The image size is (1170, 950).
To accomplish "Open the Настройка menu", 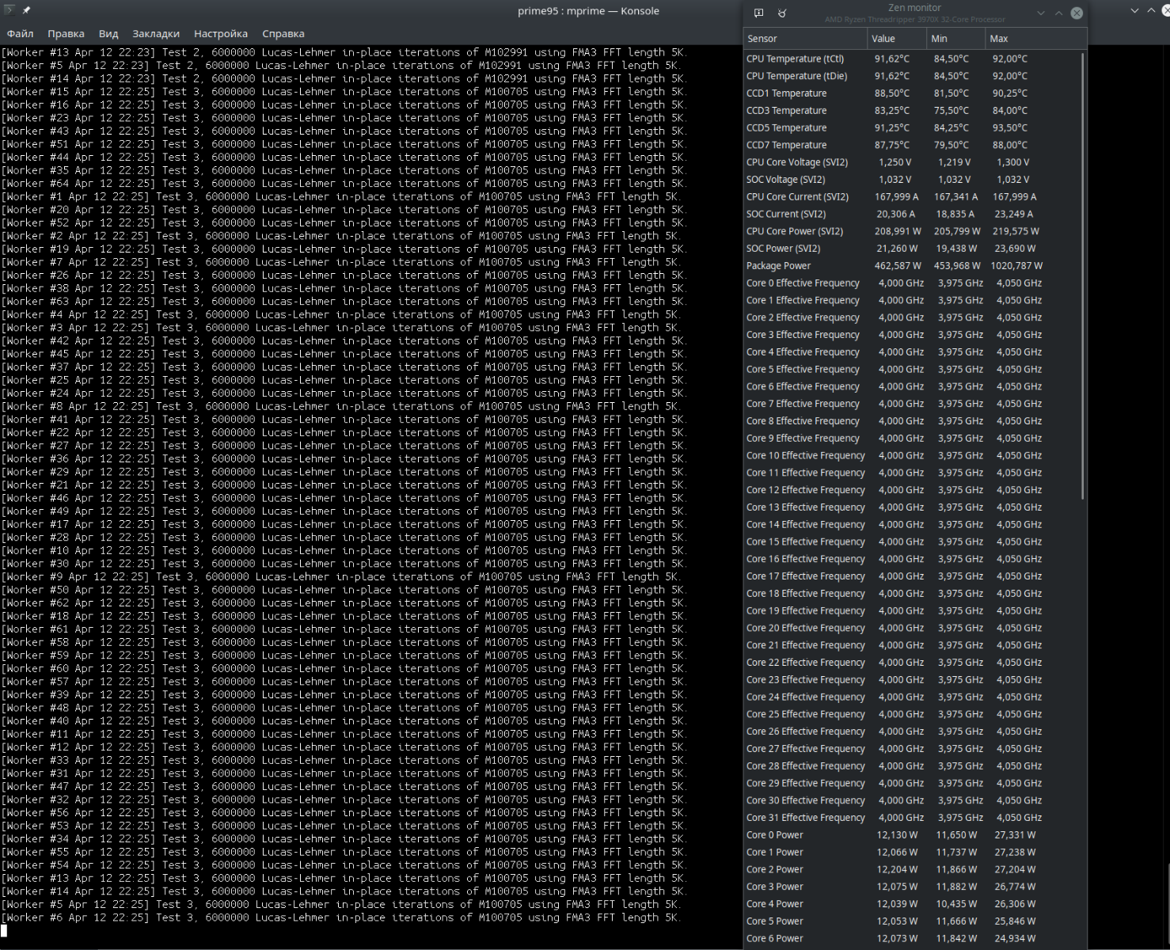I will pos(221,34).
